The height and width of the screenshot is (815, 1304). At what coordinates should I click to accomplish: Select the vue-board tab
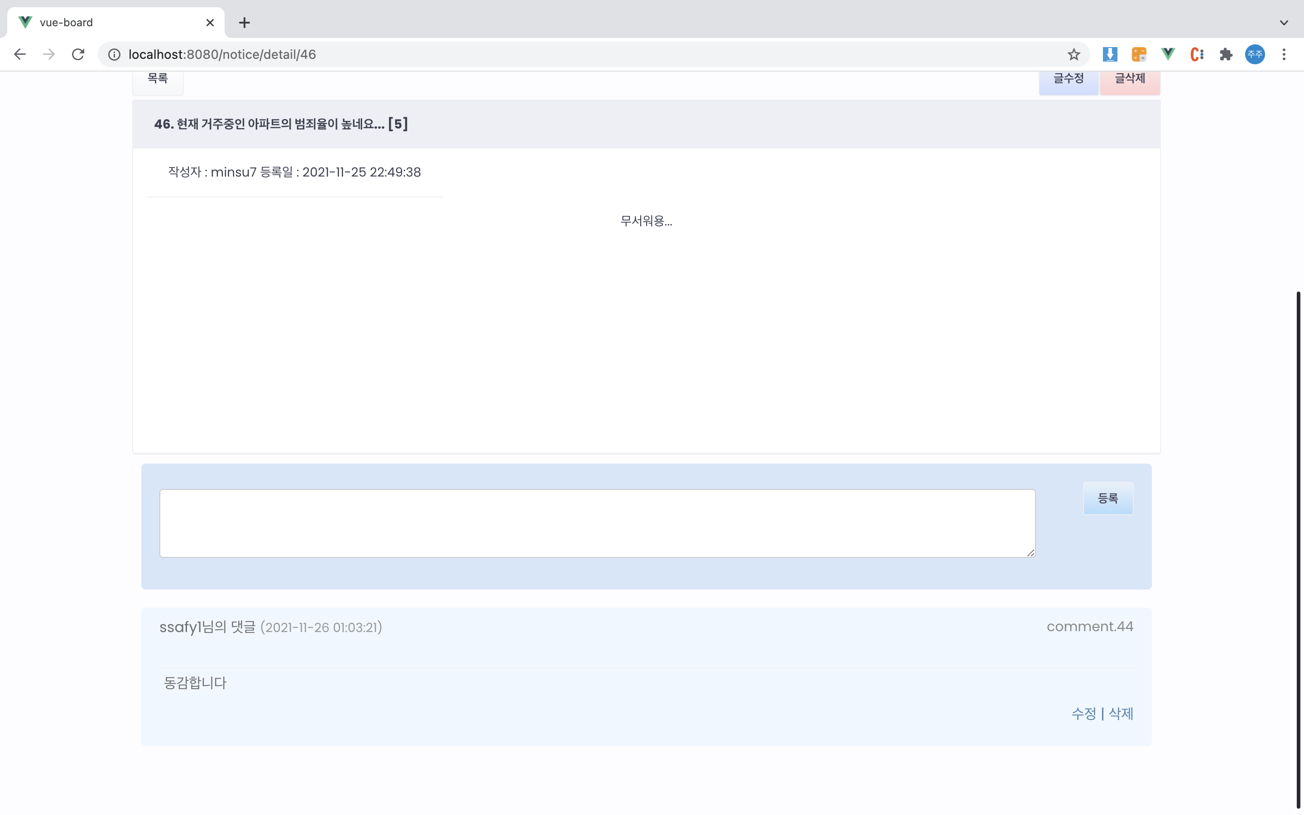click(x=116, y=23)
